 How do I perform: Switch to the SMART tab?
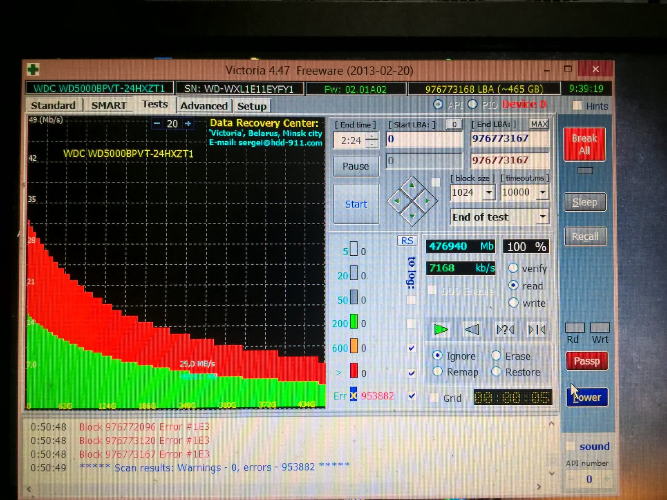pyautogui.click(x=109, y=105)
